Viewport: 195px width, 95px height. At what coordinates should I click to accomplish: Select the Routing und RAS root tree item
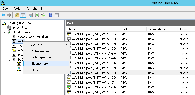[x=19, y=23]
